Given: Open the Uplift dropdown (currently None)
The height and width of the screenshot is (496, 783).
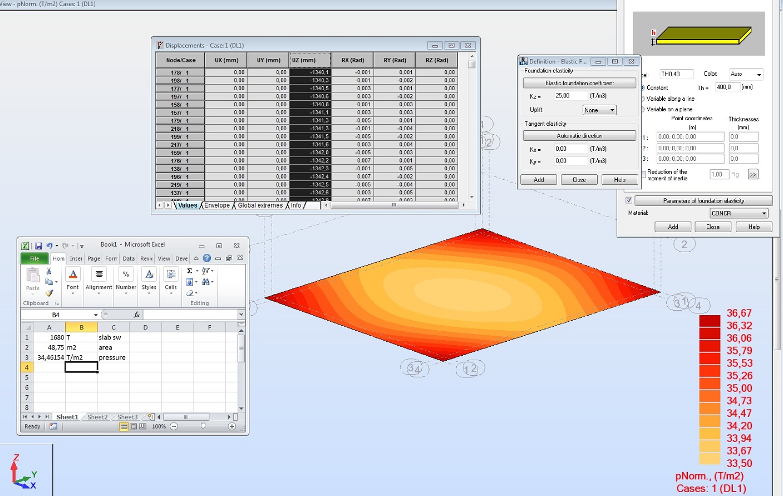Looking at the screenshot, I should pos(599,110).
